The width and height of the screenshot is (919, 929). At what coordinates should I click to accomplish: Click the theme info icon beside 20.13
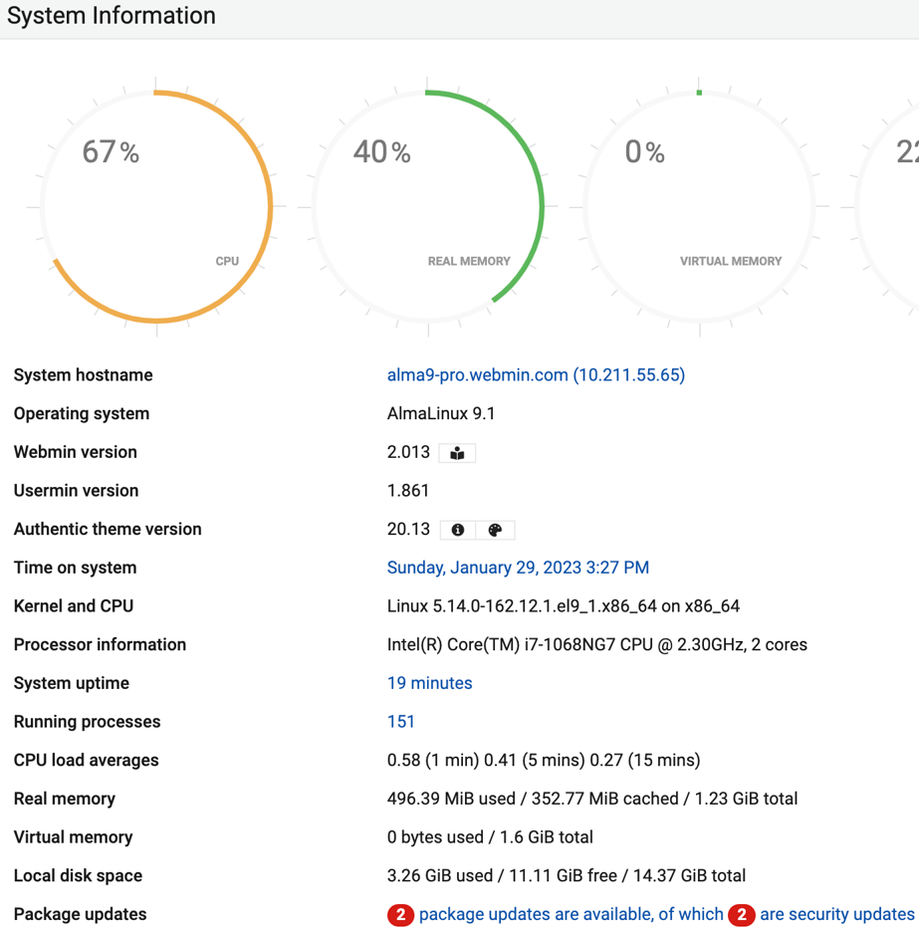point(457,530)
